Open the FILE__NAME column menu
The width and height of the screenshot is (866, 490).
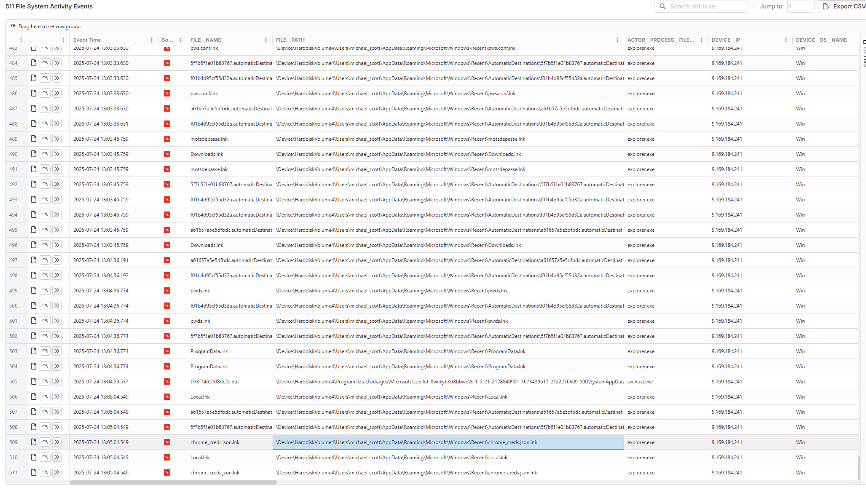coord(265,40)
